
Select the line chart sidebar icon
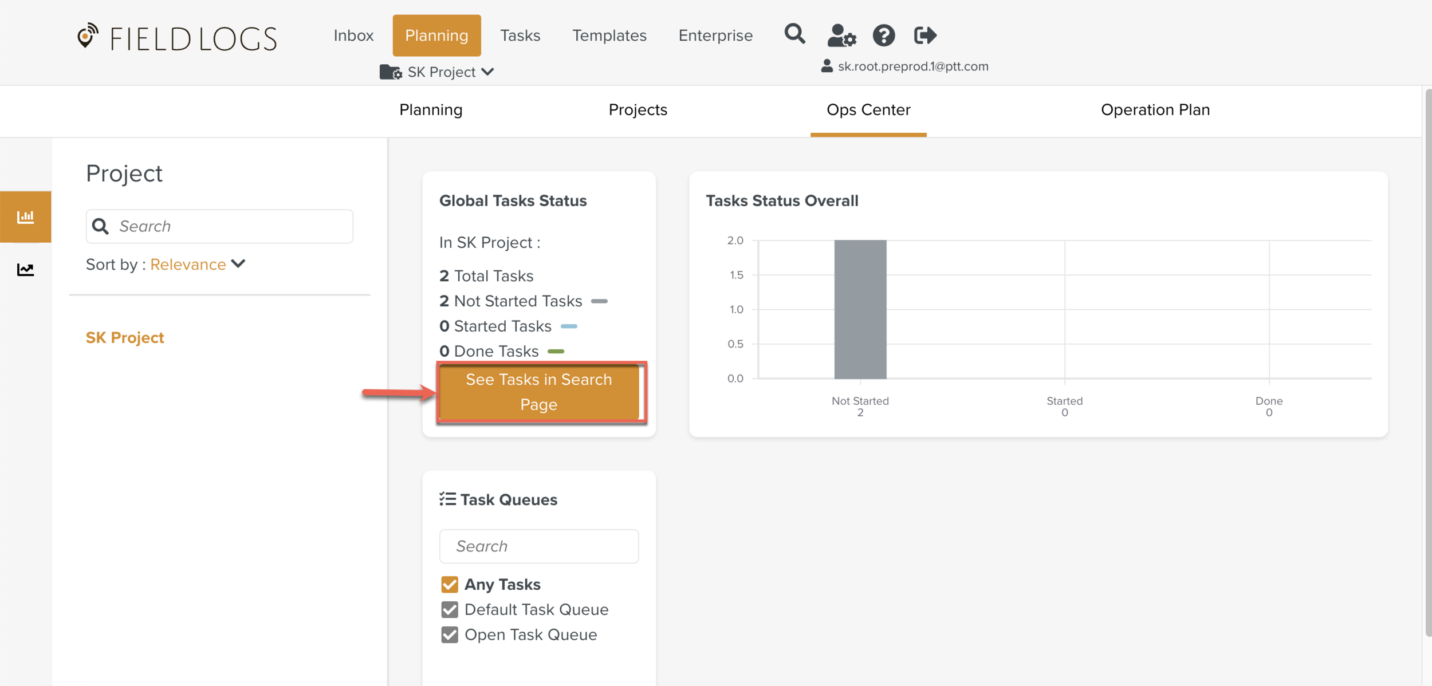tap(25, 269)
